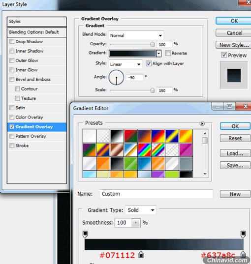Open the Blend Mode dropdown
The width and height of the screenshot is (251, 264).
coord(136,35)
